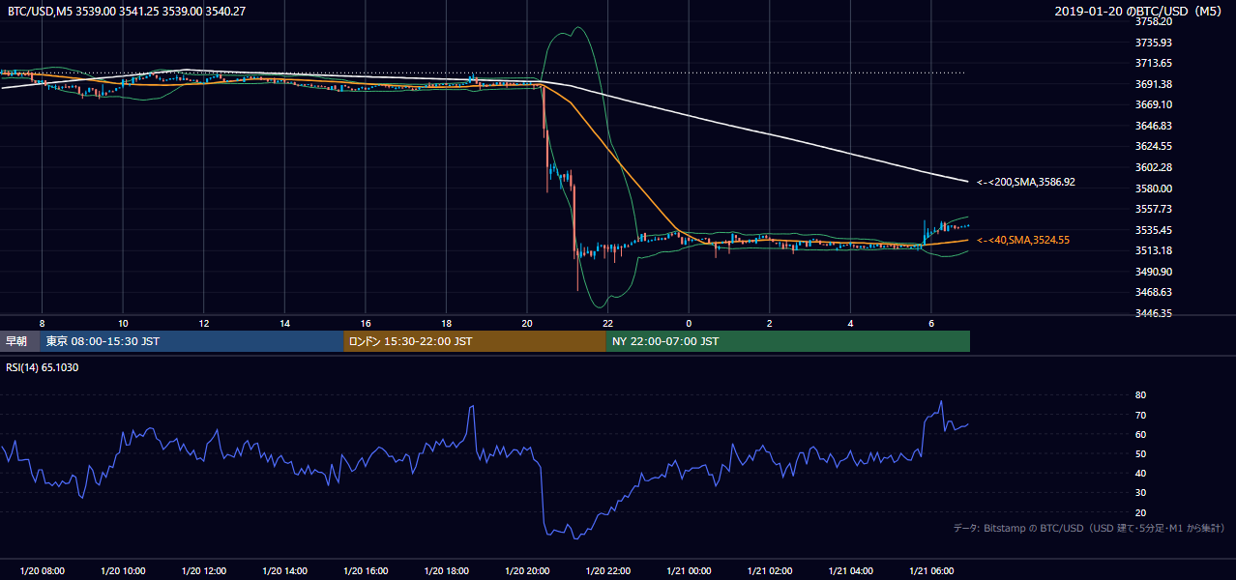The height and width of the screenshot is (580, 1236).
Task: Click the hour 14 label under price chart
Action: 284,323
